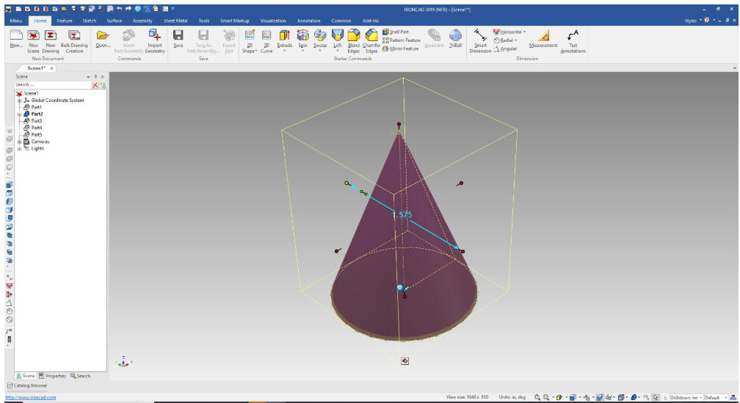Expand the Cameras tree node

click(x=19, y=142)
